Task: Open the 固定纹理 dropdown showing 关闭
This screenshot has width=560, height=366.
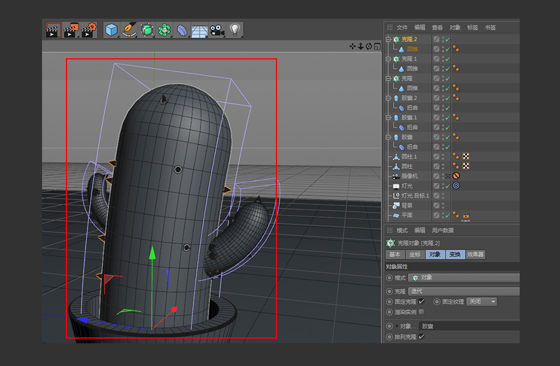Action: coord(481,301)
